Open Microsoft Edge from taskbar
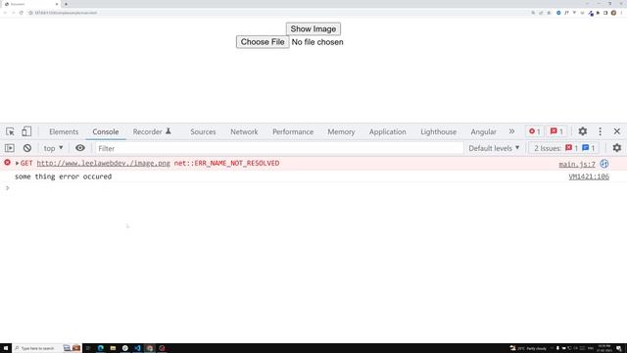This screenshot has height=353, width=627. tap(100, 348)
